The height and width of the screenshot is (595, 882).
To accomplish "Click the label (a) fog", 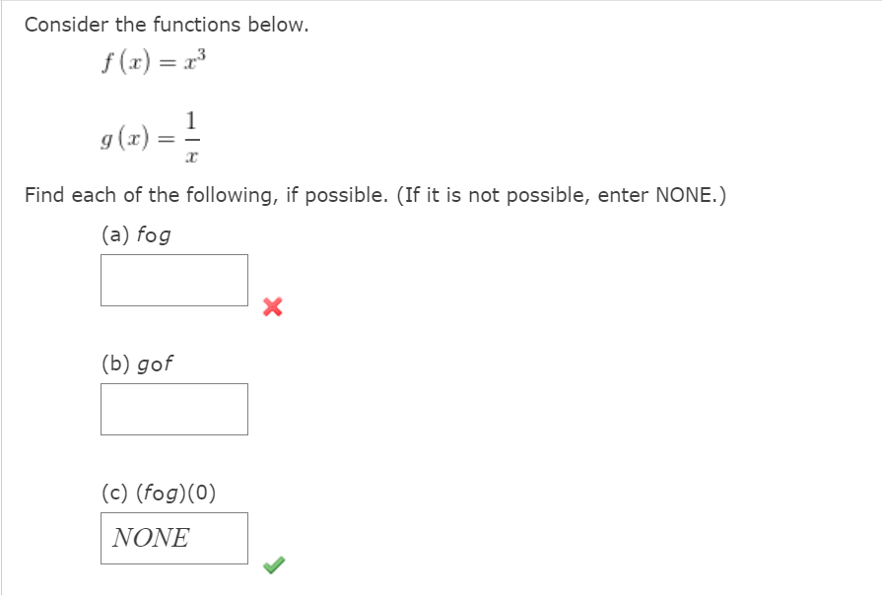I will (x=136, y=234).
